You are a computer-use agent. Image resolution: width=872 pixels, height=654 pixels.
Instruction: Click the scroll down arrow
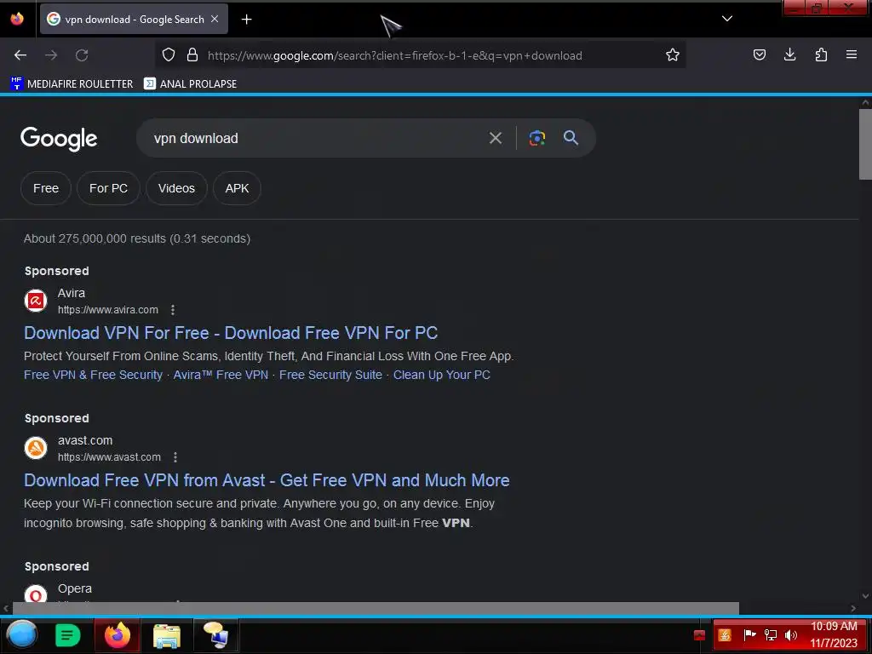[865, 596]
